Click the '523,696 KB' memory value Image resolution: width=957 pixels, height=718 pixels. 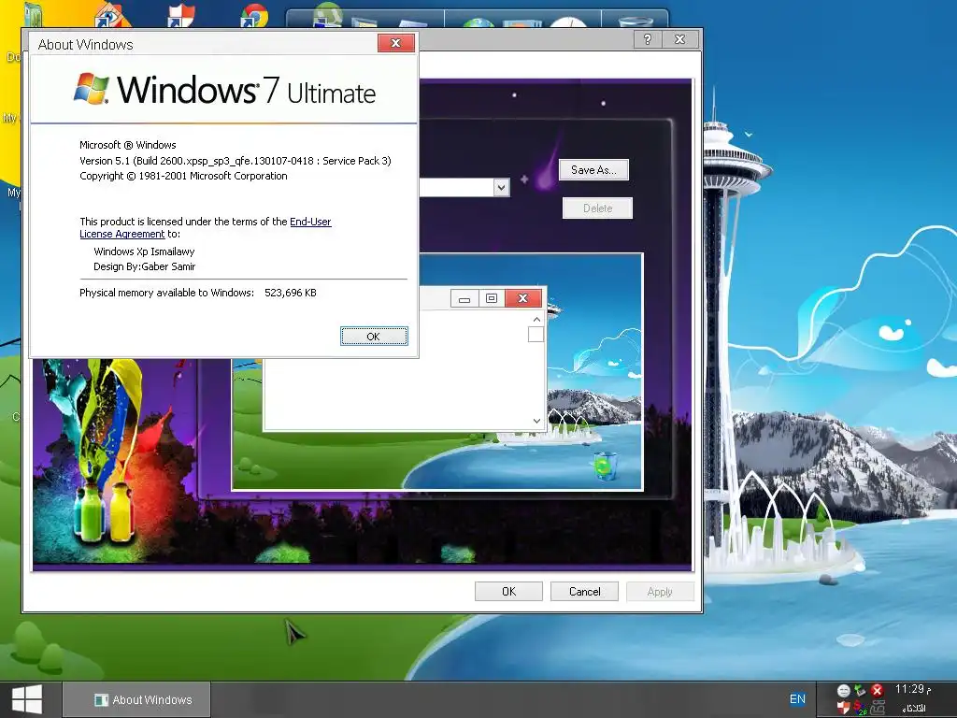[291, 293]
